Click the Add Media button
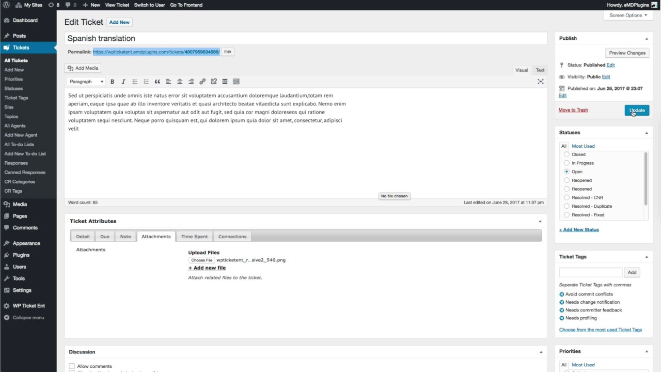Image resolution: width=661 pixels, height=372 pixels. [83, 68]
